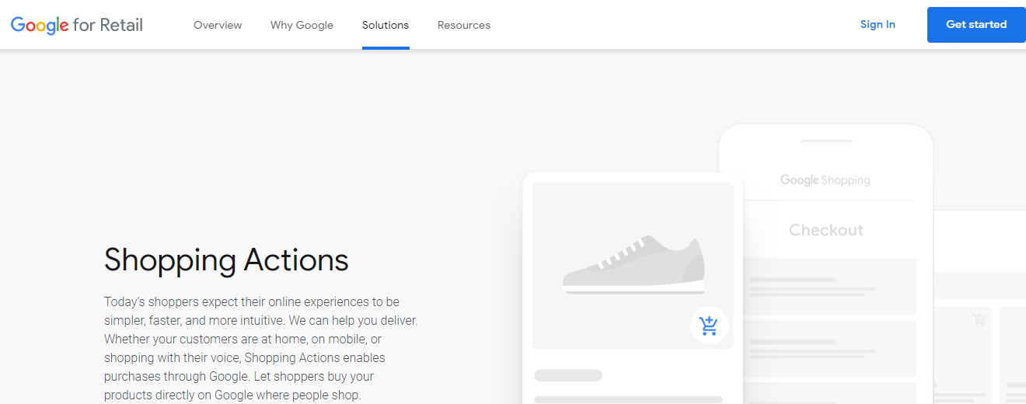
Task: Click the gray sneaker product image
Action: (633, 265)
